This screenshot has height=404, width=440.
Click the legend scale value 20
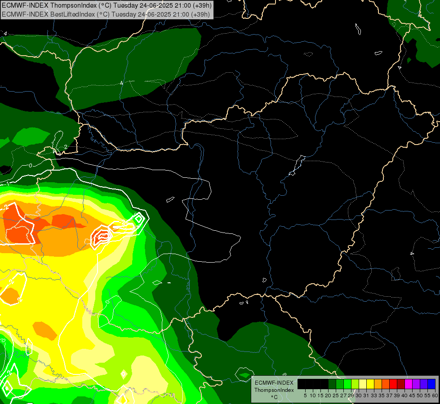pos(329,395)
